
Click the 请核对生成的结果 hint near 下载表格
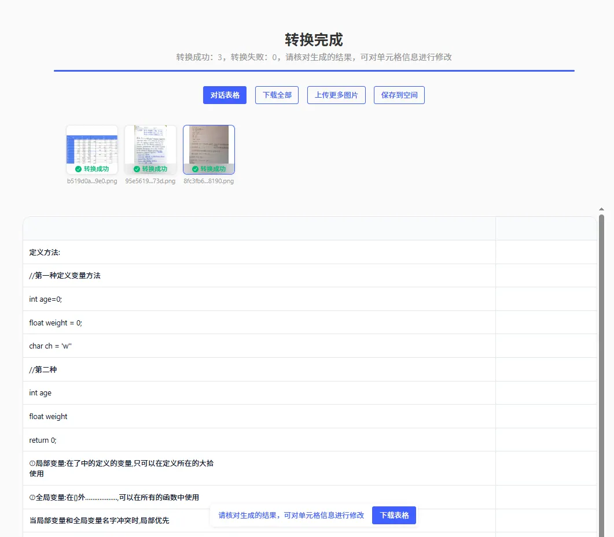(x=291, y=516)
